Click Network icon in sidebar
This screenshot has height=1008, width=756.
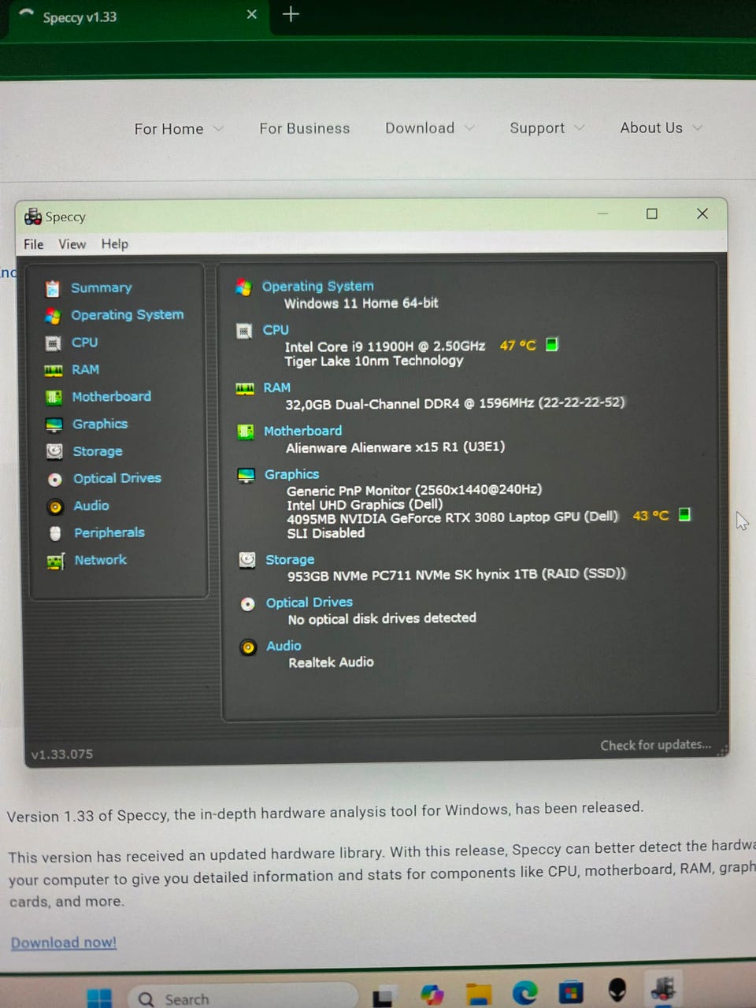click(55, 561)
